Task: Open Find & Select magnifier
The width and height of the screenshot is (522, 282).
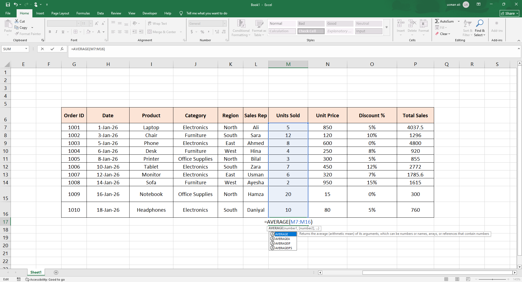Action: pyautogui.click(x=480, y=28)
